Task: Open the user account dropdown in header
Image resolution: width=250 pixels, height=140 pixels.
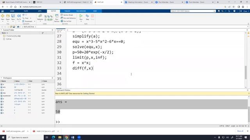Action: 246,11
